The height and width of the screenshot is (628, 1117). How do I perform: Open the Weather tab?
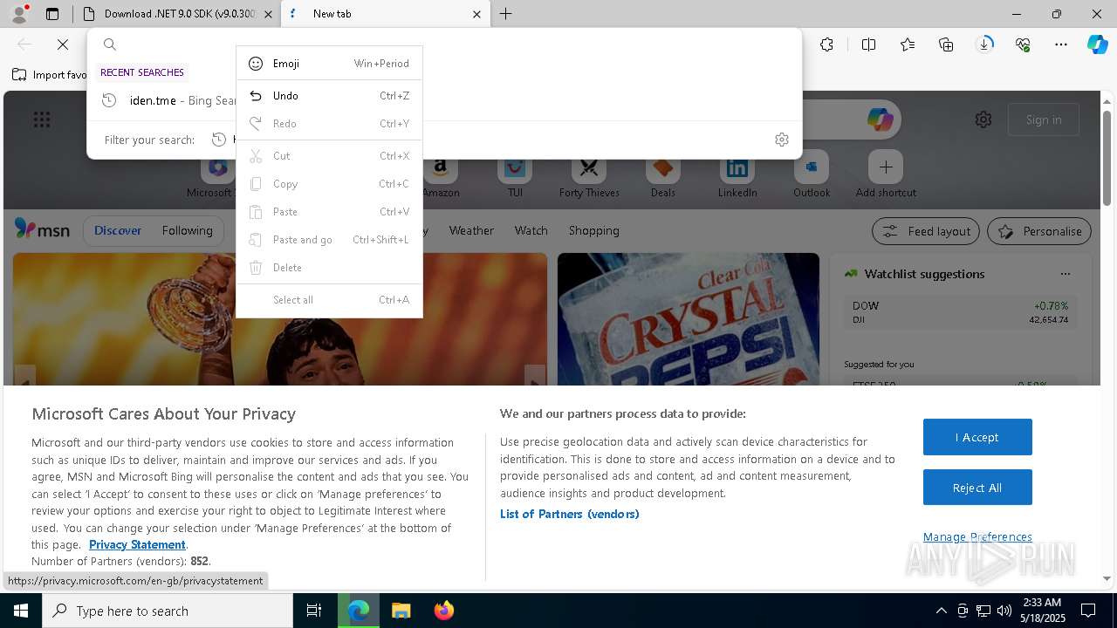(471, 230)
